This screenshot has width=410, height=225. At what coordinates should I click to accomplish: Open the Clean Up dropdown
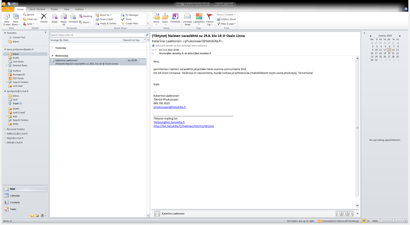pos(31,19)
